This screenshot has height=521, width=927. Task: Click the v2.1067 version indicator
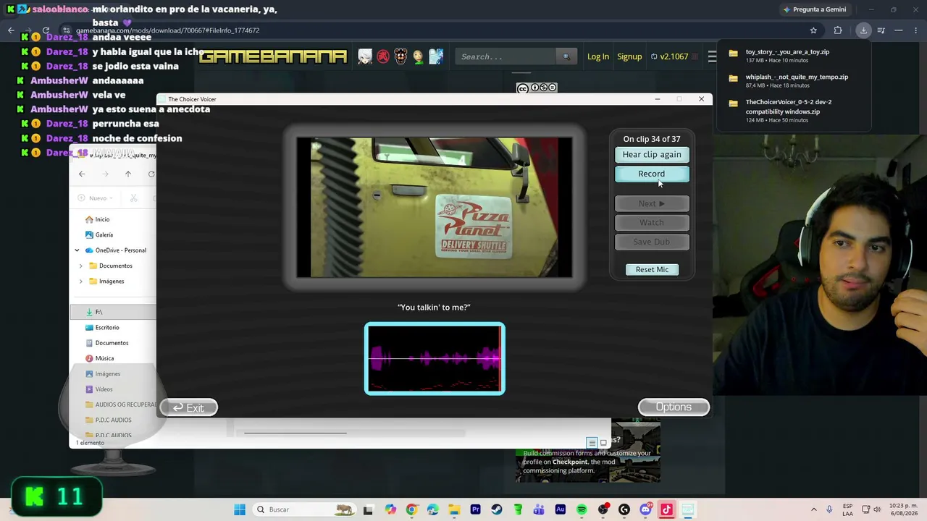coord(670,56)
